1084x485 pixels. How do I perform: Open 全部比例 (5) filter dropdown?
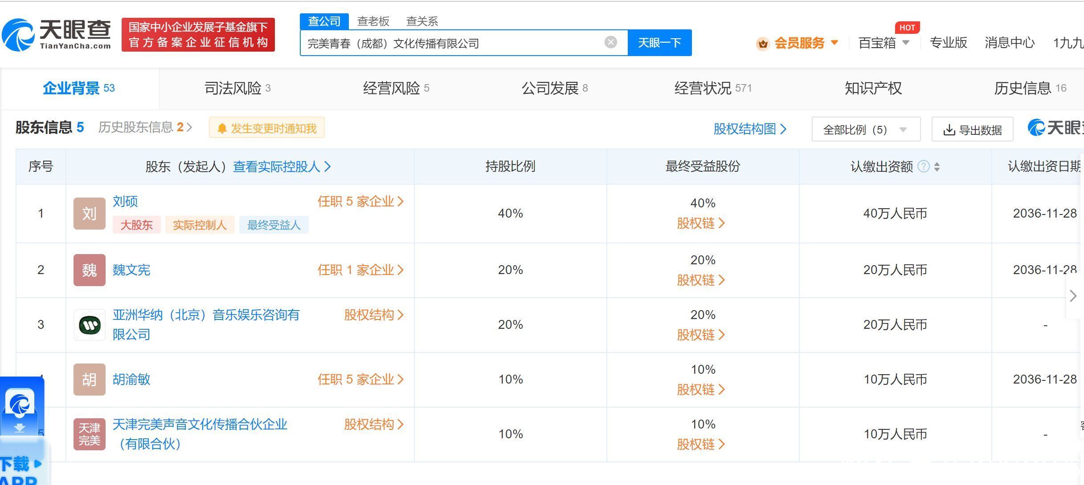click(866, 129)
